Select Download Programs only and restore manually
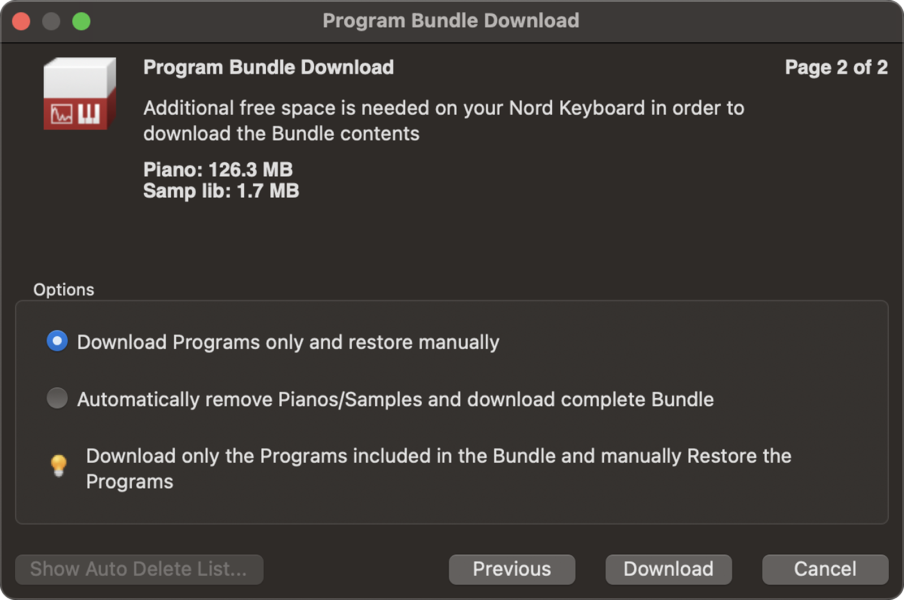 [x=57, y=341]
